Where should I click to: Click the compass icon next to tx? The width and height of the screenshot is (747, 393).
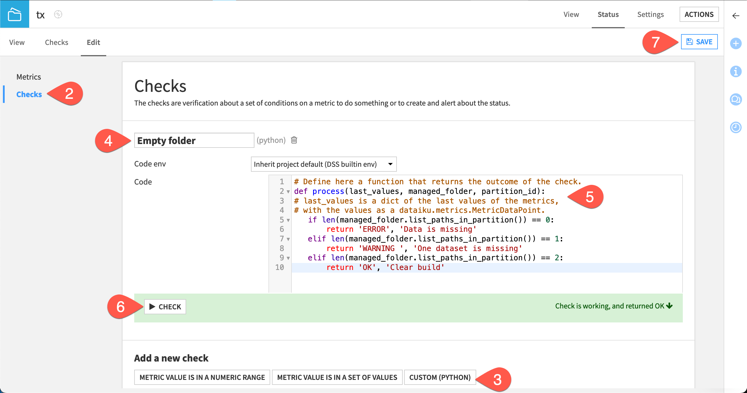(x=58, y=14)
